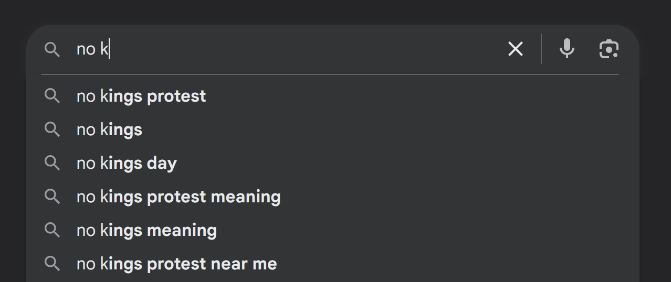Select 'no kings protest near me' suggestion
Viewport: 671px width, 282px height.
pos(176,264)
